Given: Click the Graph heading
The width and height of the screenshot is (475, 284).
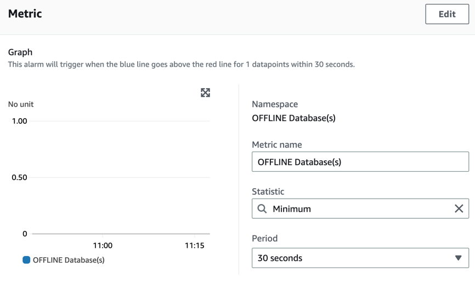Looking at the screenshot, I should 20,52.
